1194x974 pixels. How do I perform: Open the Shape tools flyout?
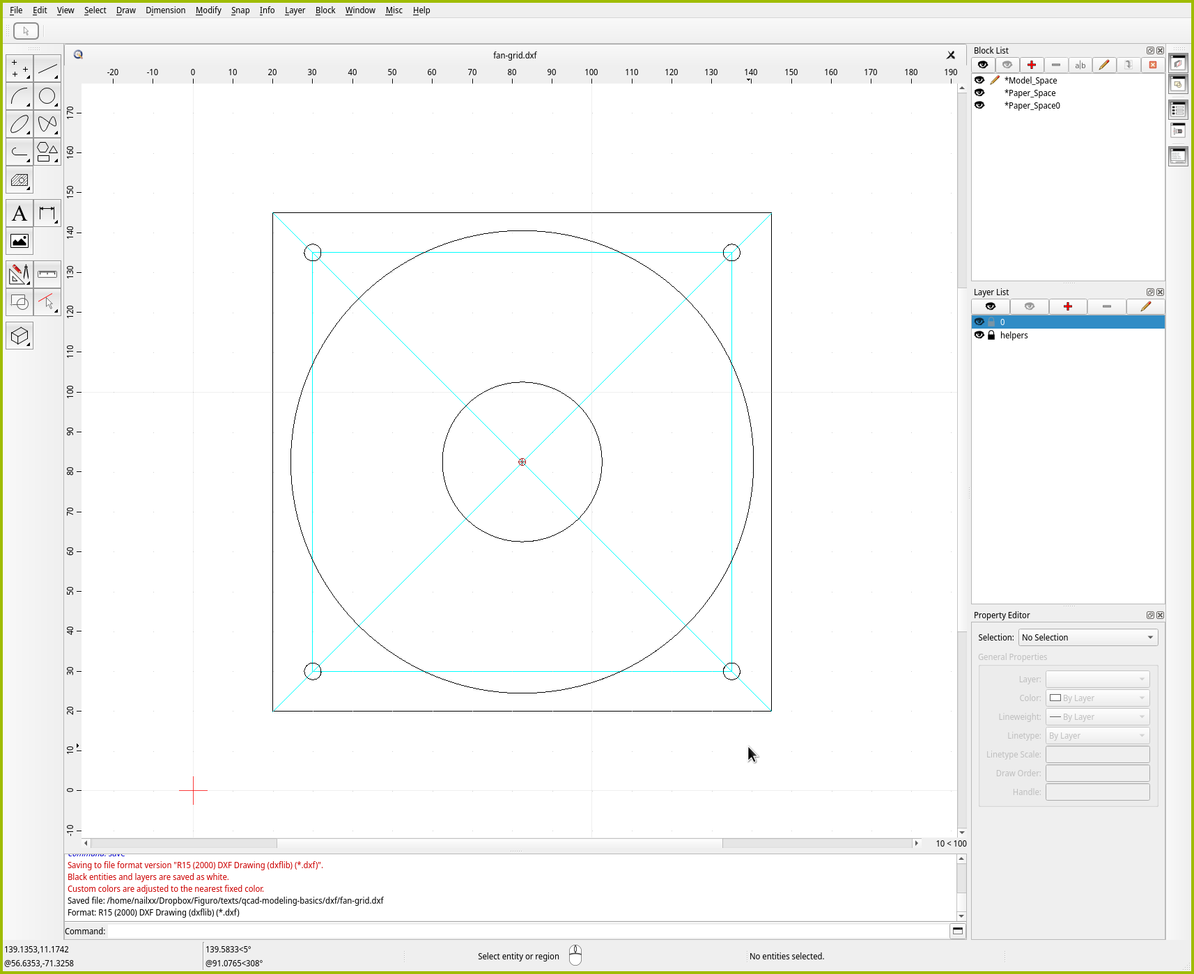(x=47, y=152)
